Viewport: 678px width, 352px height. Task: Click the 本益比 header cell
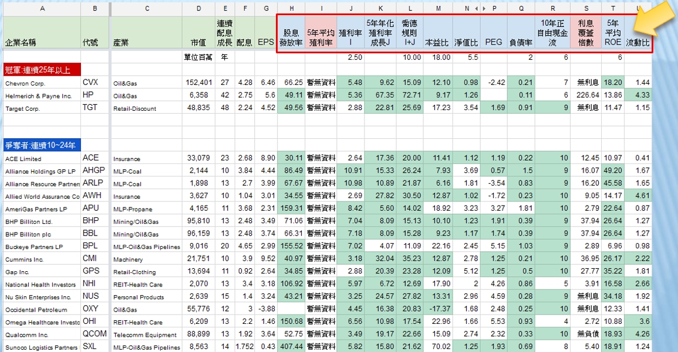tap(438, 33)
